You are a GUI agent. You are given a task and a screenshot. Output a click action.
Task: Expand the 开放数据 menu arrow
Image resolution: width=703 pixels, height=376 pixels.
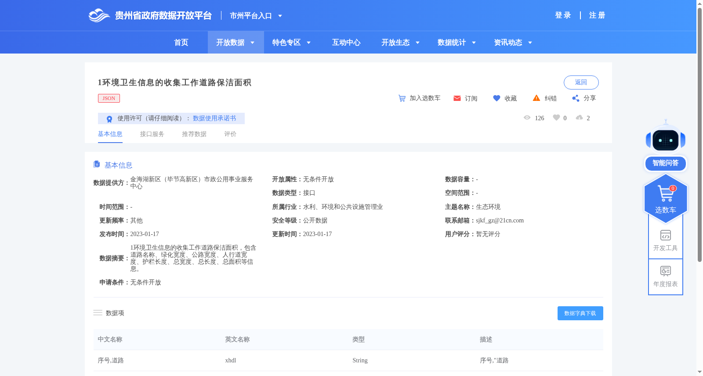252,43
